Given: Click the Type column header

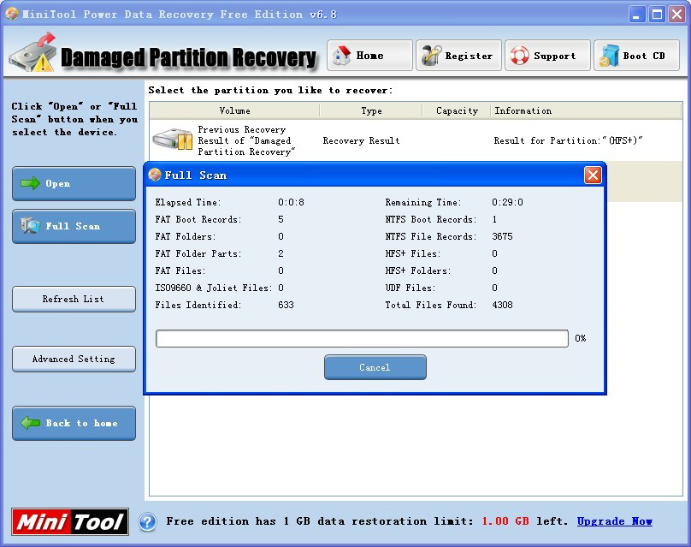Looking at the screenshot, I should click(x=371, y=110).
